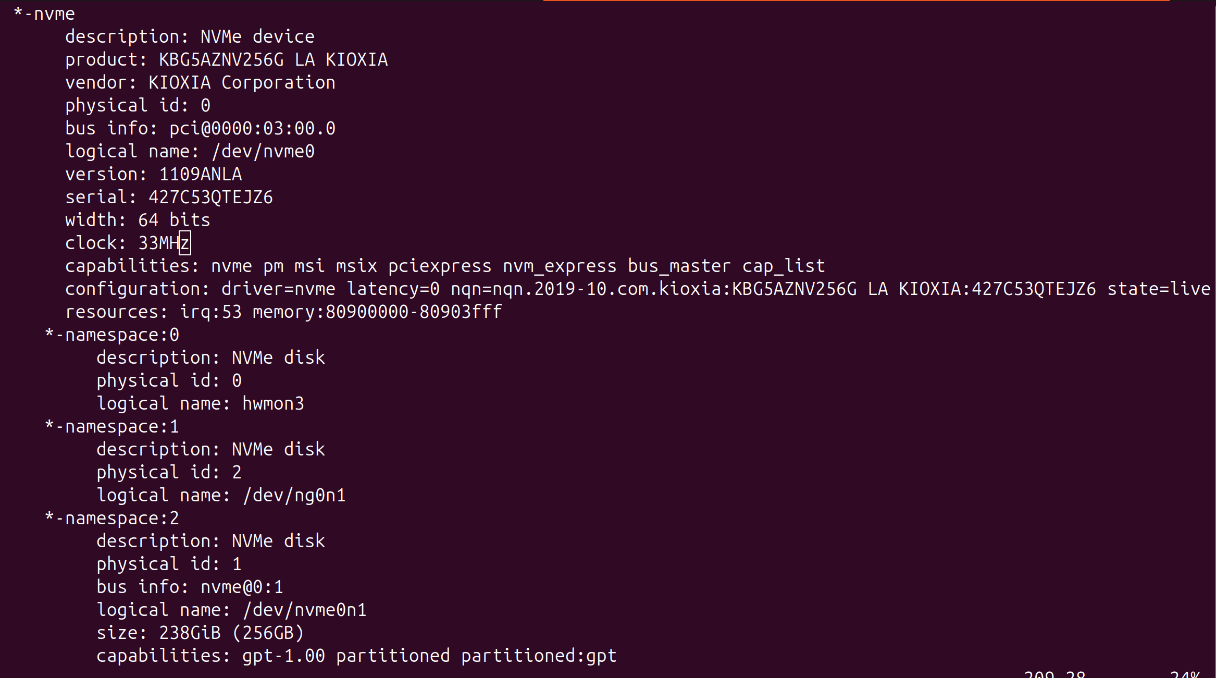Click the size 238GiB (256GB) line
This screenshot has width=1216, height=678.
pyautogui.click(x=200, y=633)
